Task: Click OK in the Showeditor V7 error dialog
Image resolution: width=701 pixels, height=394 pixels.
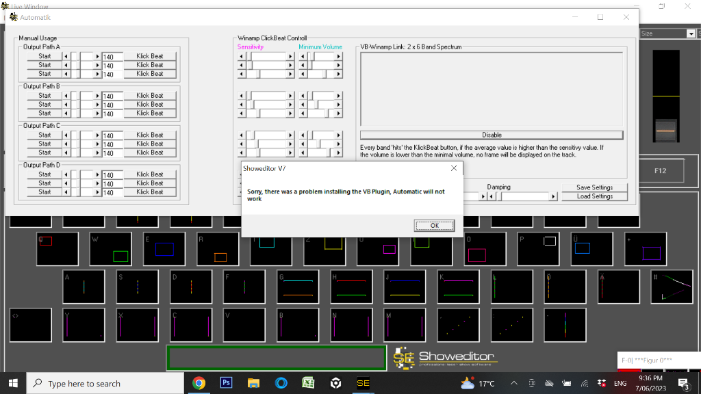Action: pyautogui.click(x=434, y=225)
